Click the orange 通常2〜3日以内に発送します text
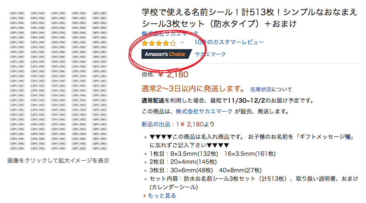The image size is (366, 203). click(193, 89)
